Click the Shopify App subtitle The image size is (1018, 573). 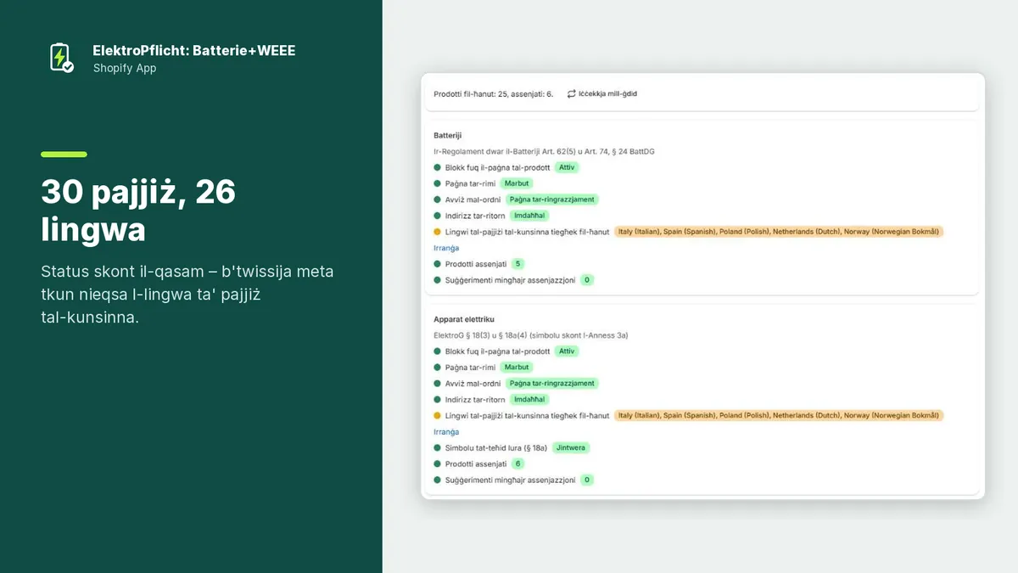(x=125, y=69)
